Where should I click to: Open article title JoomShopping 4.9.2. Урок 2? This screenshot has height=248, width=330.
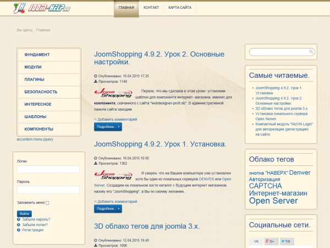159,58
